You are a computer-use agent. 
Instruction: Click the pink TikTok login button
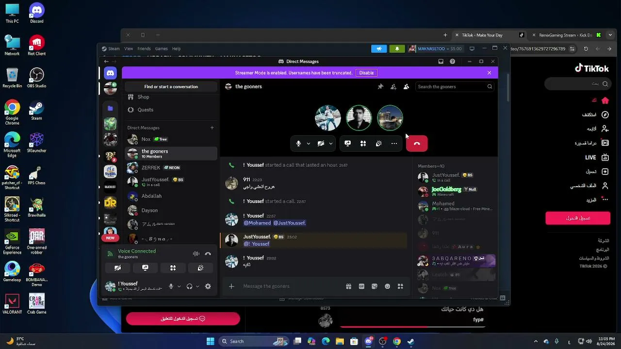pyautogui.click(x=578, y=218)
